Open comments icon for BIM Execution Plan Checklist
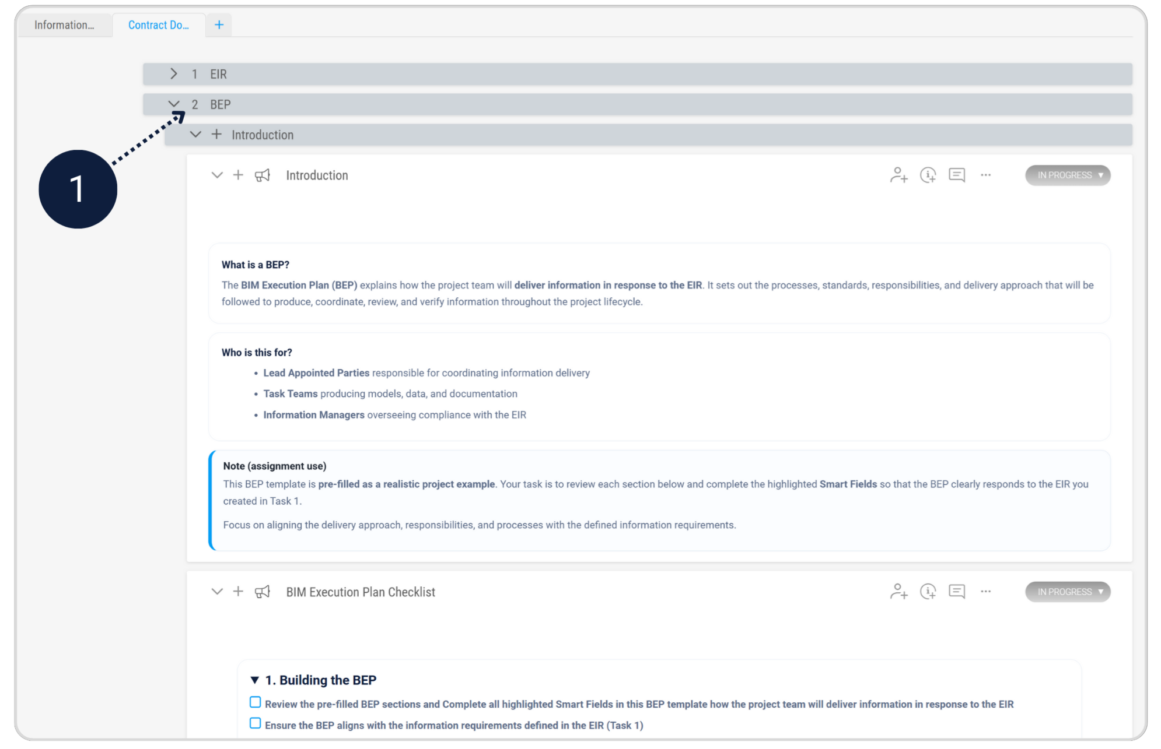 (x=957, y=592)
